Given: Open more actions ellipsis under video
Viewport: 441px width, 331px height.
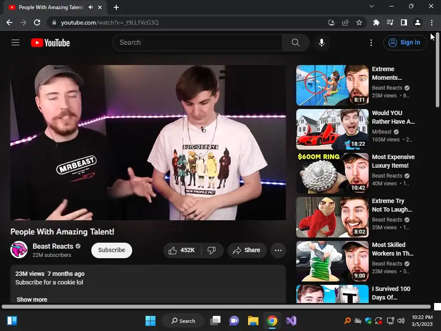Looking at the screenshot, I should pos(278,250).
